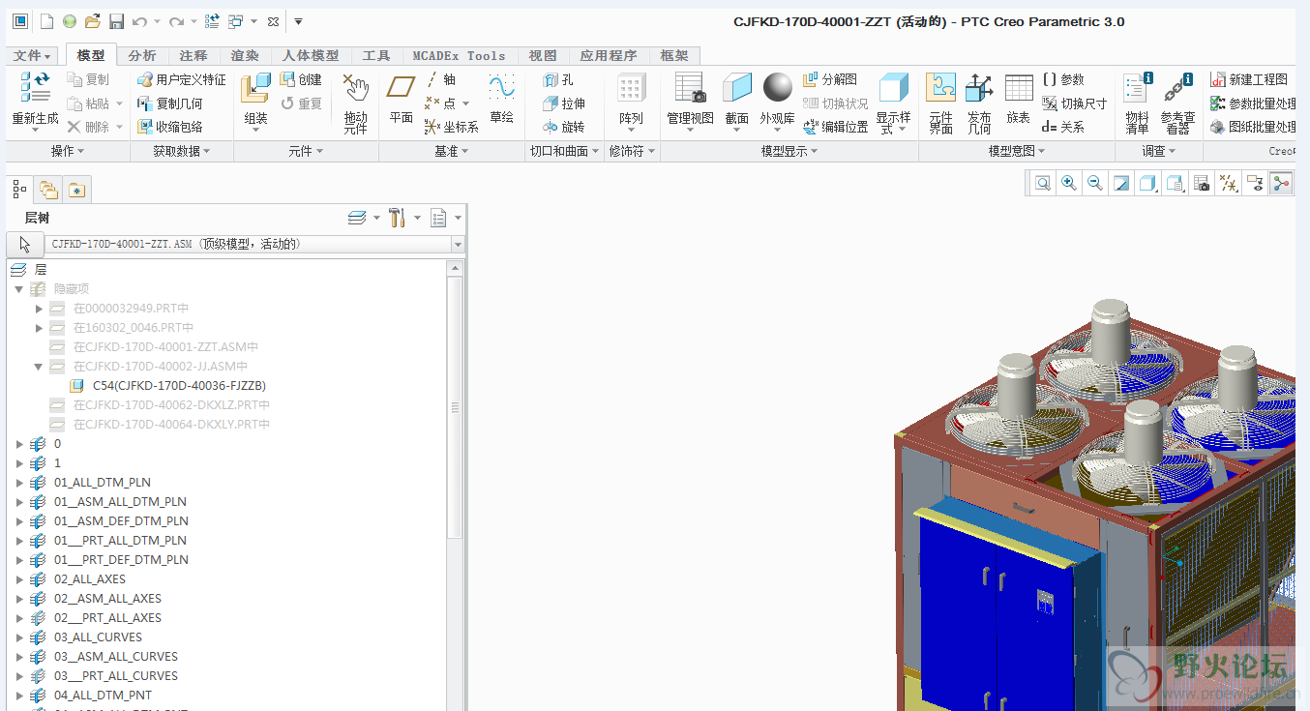1310x711 pixels.
Task: Open the 文件 menu
Action: click(33, 56)
